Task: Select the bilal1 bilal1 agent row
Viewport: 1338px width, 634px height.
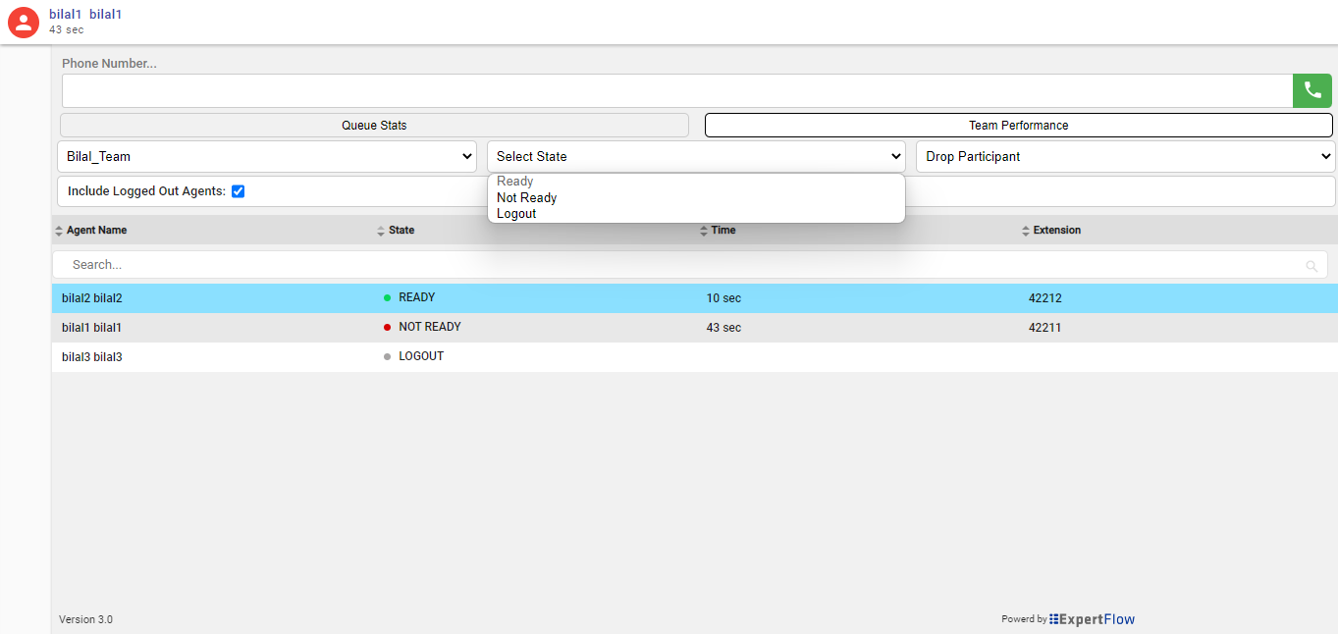Action: pyautogui.click(x=92, y=328)
